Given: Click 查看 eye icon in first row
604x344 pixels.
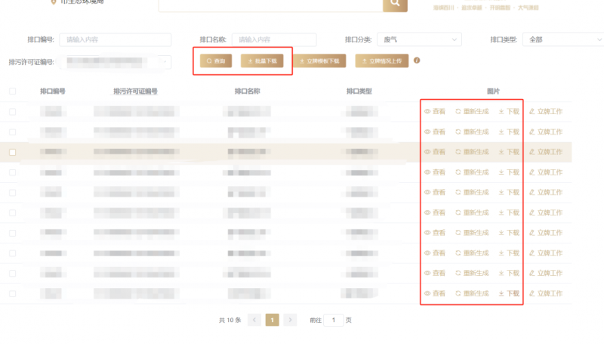Looking at the screenshot, I should (427, 111).
